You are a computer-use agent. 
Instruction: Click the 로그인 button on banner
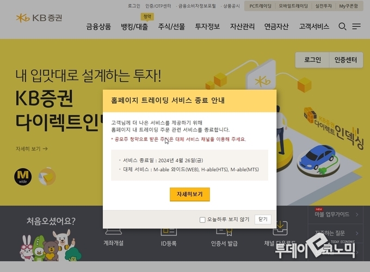pyautogui.click(x=312, y=60)
